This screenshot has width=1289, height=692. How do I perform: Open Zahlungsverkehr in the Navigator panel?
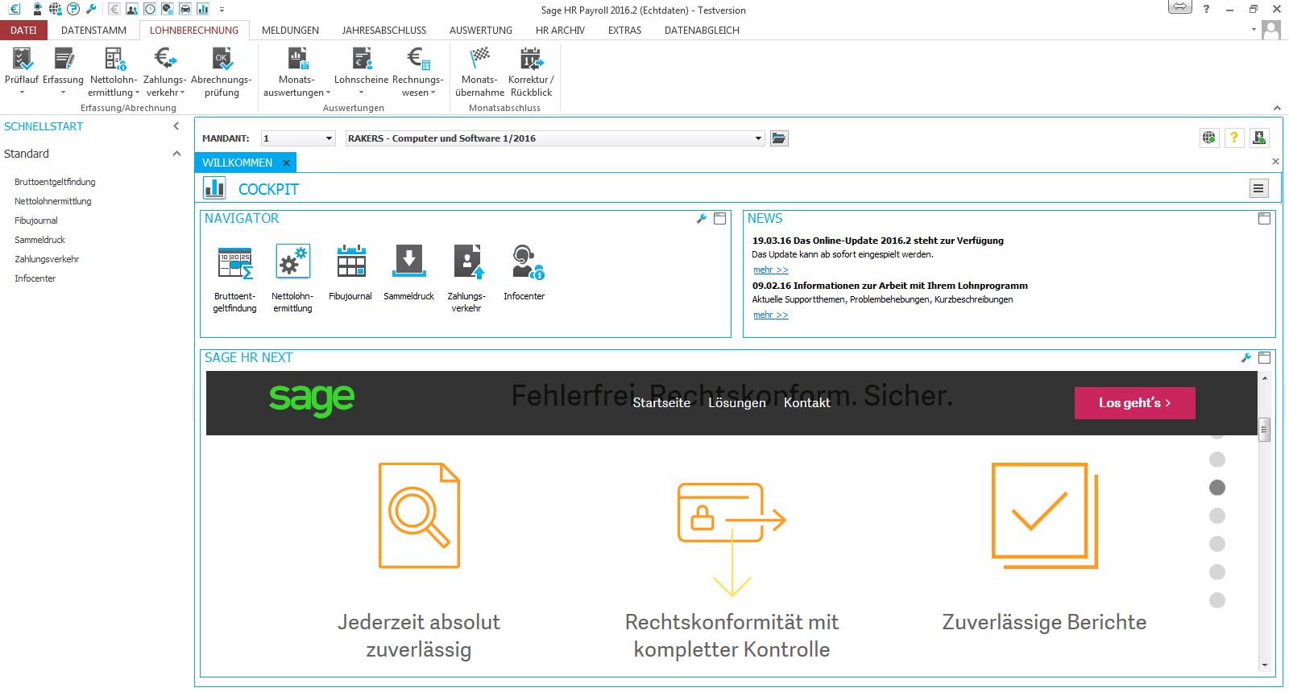[467, 262]
